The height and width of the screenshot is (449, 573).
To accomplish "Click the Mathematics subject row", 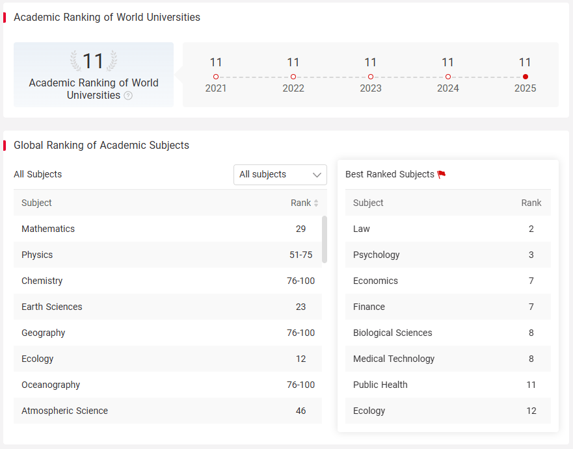I will tap(168, 229).
